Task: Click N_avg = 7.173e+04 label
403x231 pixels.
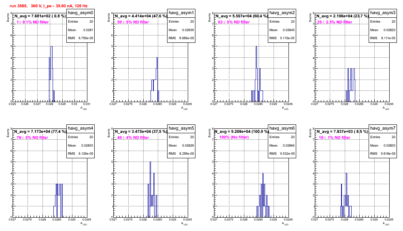Action: [x=40, y=132]
